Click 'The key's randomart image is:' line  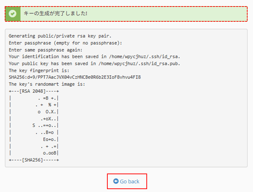47,84
